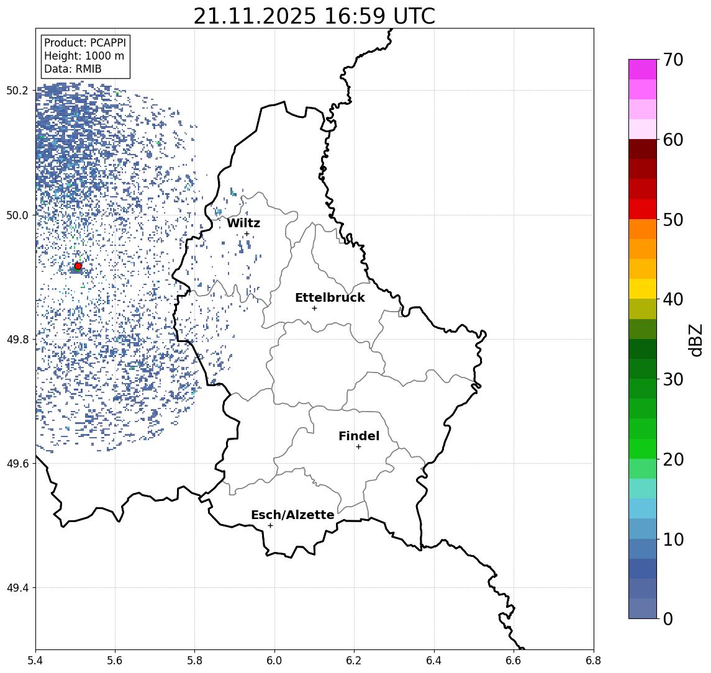Click the 'Height: 1000 m' text
The image size is (711, 673).
pos(84,56)
